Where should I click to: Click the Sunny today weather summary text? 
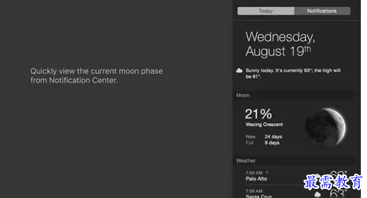tap(293, 73)
